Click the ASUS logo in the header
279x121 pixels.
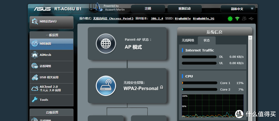click(42, 9)
